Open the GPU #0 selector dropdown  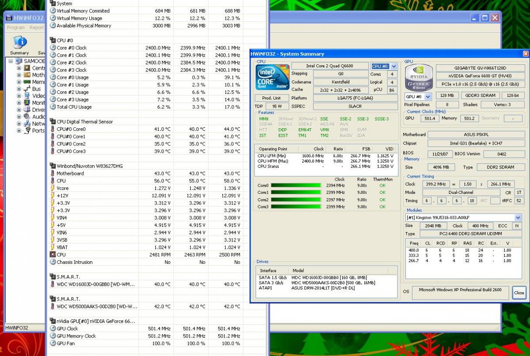pos(428,96)
